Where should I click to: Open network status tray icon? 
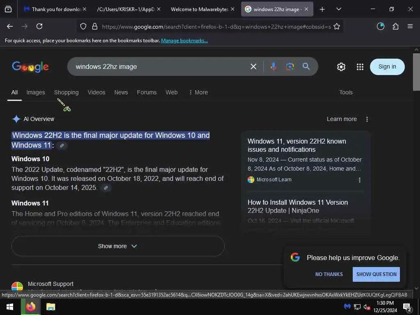tap(357, 307)
